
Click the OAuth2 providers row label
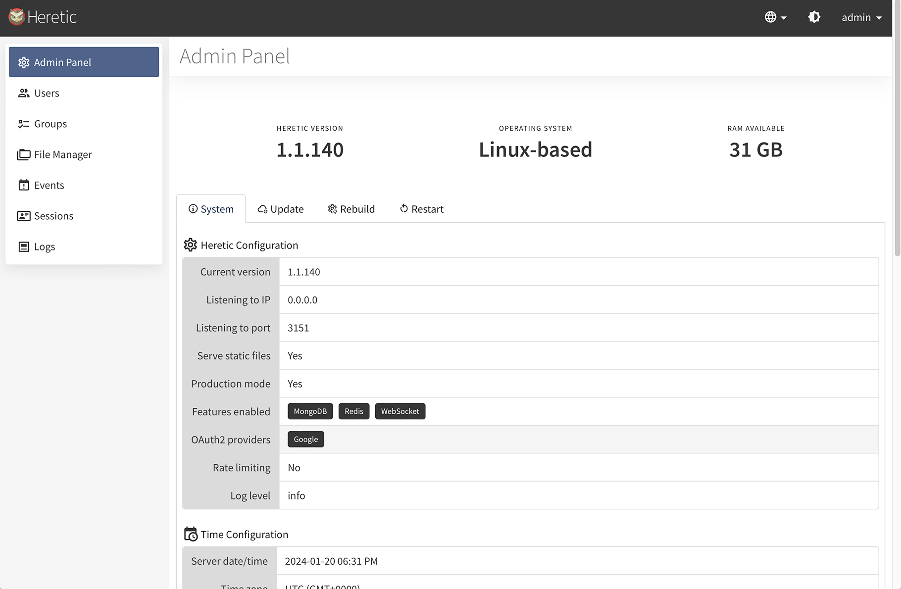[231, 440]
